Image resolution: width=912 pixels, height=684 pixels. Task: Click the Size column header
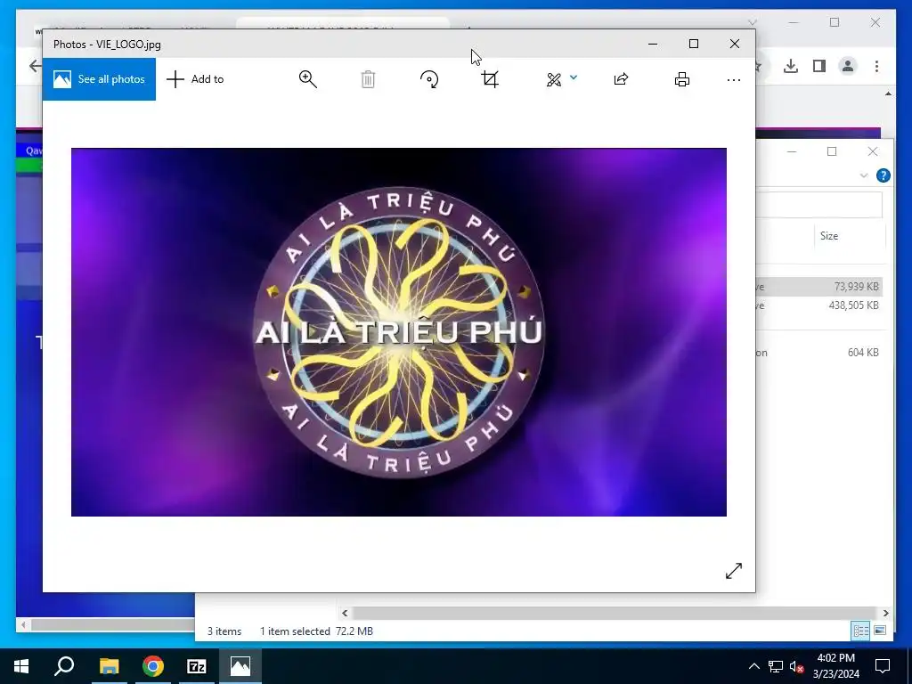[x=829, y=235]
